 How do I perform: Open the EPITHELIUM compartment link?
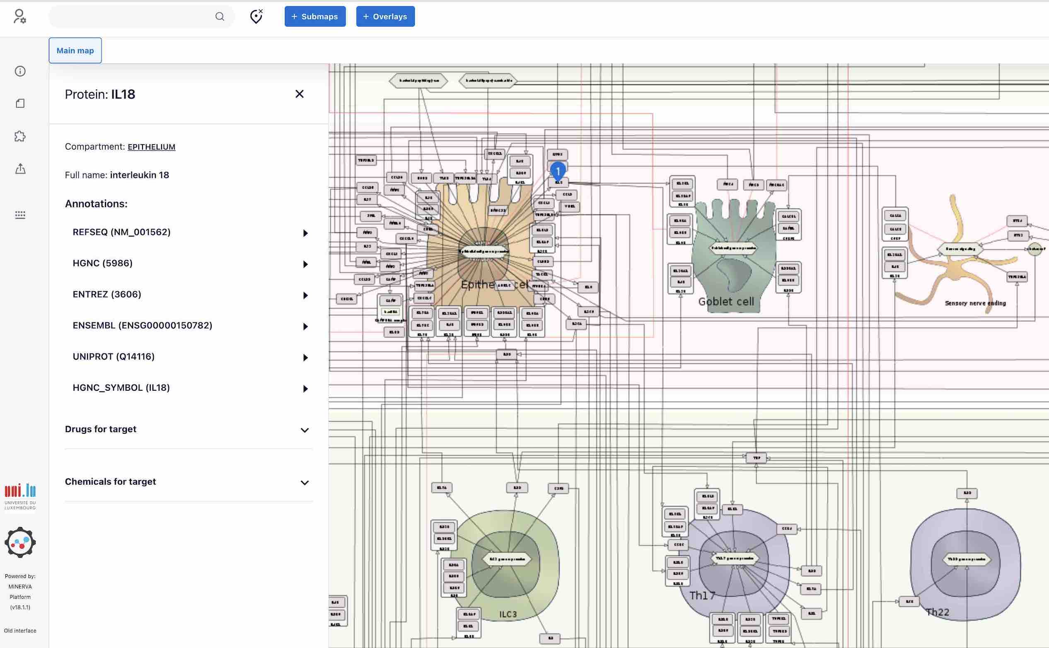[151, 147]
